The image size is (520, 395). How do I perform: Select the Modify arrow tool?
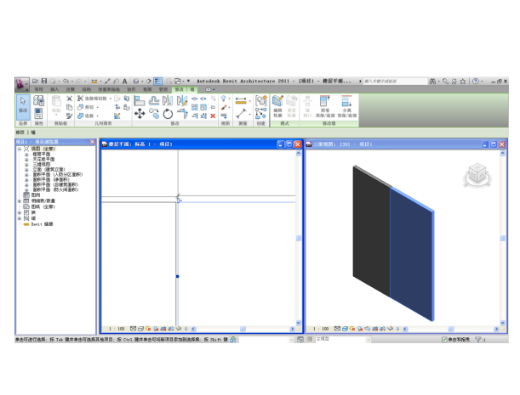pyautogui.click(x=23, y=104)
